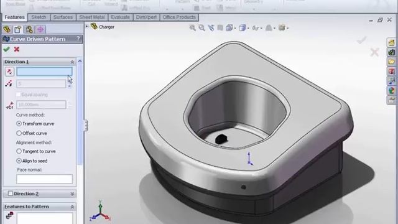Click the Reverse Direction arrow button

9,72
